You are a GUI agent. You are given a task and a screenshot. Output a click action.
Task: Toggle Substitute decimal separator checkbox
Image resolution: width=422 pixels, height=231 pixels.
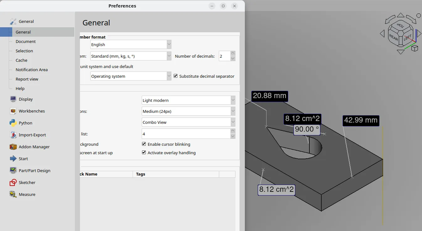tap(176, 76)
